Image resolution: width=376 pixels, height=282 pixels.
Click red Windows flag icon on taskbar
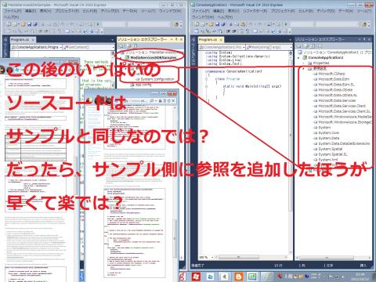click(196, 277)
